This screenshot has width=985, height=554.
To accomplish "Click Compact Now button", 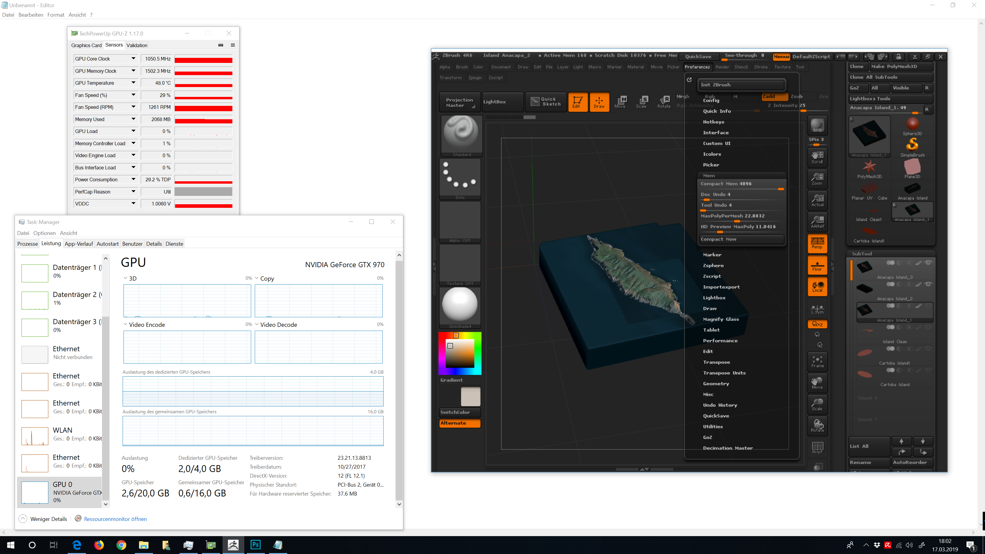I will [742, 239].
